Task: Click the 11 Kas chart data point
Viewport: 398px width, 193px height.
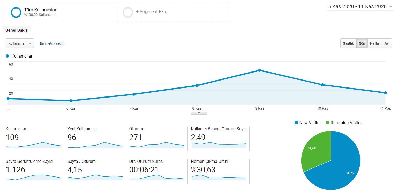Action: click(x=385, y=93)
